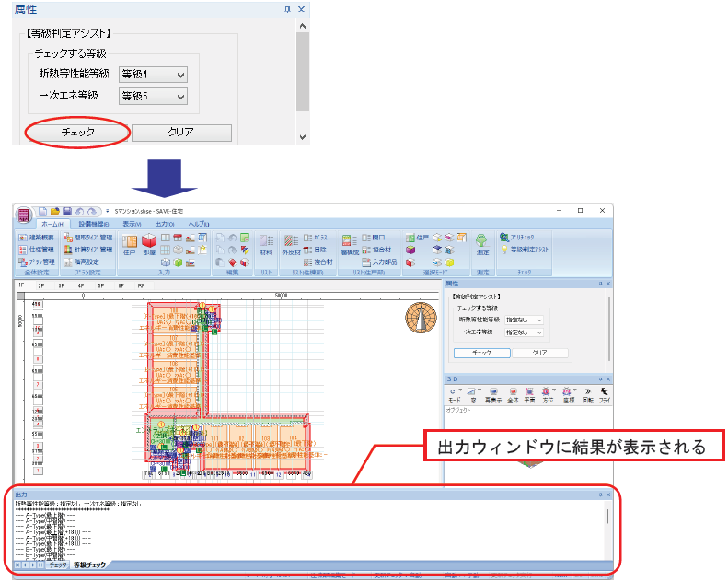
Task: Select the 等級チェック output tab
Action: (89, 565)
